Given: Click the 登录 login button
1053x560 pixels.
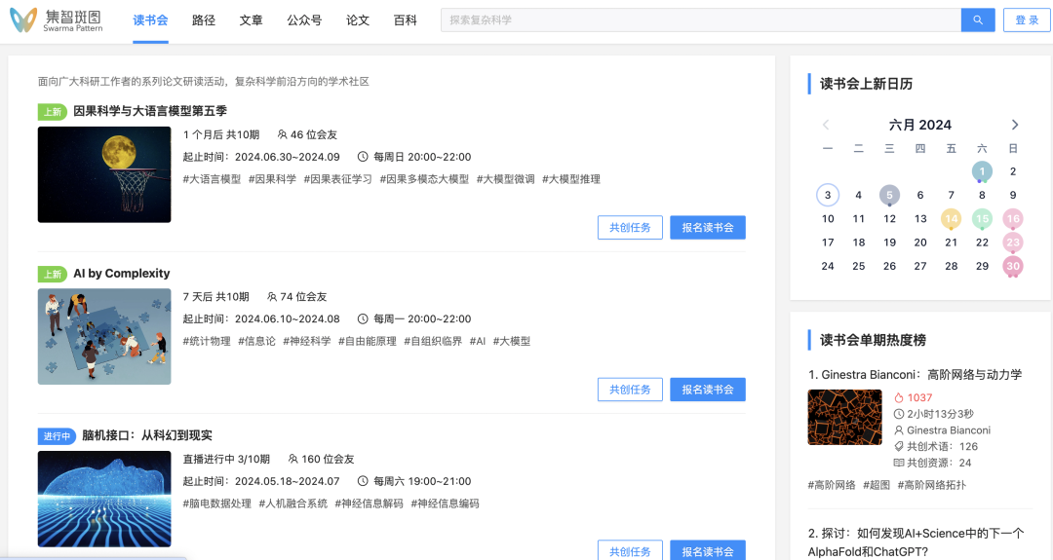Looking at the screenshot, I should [1027, 20].
